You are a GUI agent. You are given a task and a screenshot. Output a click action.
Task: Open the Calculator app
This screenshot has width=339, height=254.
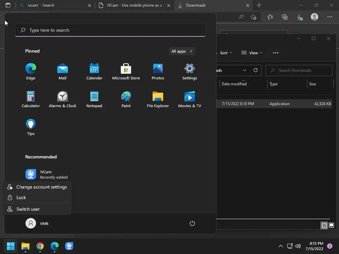[x=31, y=99]
